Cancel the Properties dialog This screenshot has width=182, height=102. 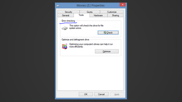[101, 94]
